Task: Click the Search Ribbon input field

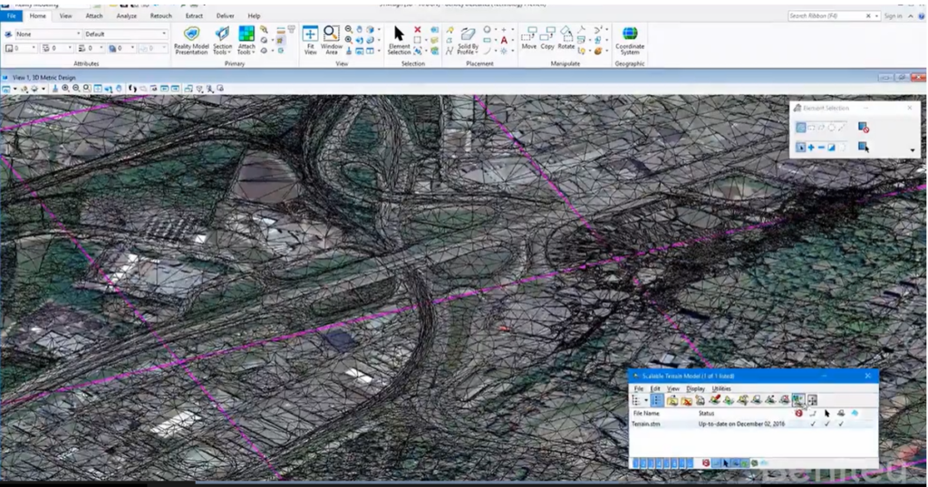Action: point(826,16)
